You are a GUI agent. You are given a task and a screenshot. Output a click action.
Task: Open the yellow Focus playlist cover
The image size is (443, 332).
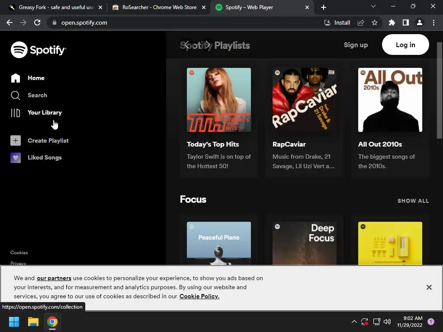390,243
